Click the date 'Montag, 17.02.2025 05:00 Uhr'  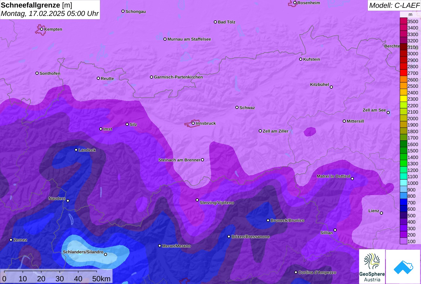(x=50, y=14)
